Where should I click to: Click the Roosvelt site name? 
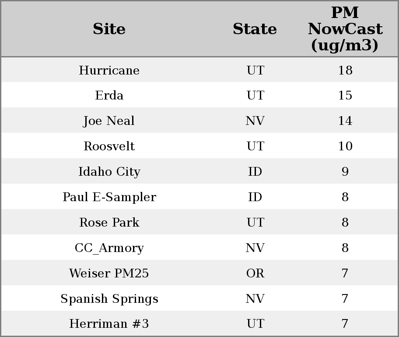tap(109, 146)
